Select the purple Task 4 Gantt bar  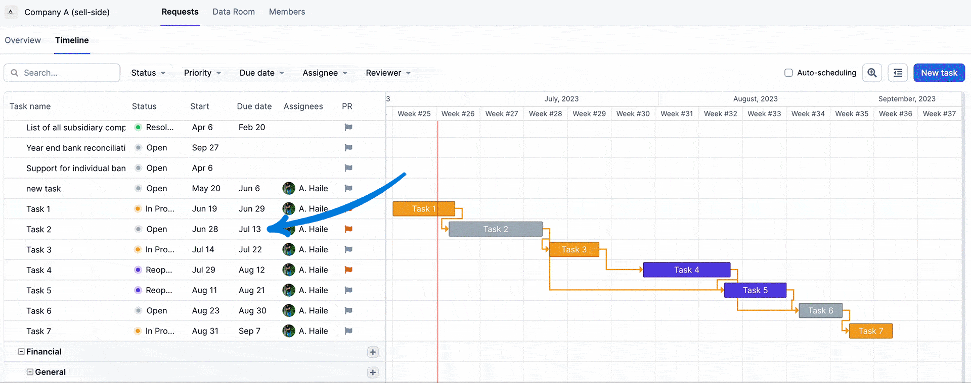pos(686,270)
